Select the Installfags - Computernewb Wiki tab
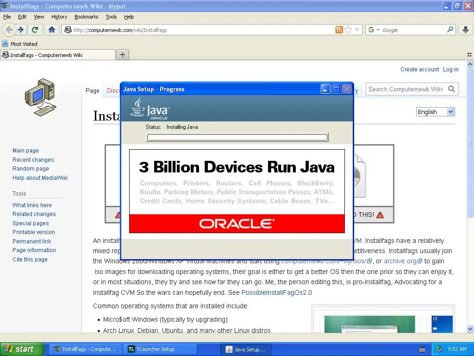 coord(58,55)
